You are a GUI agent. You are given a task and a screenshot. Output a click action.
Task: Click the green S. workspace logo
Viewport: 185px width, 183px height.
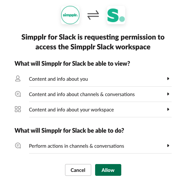[116, 15]
